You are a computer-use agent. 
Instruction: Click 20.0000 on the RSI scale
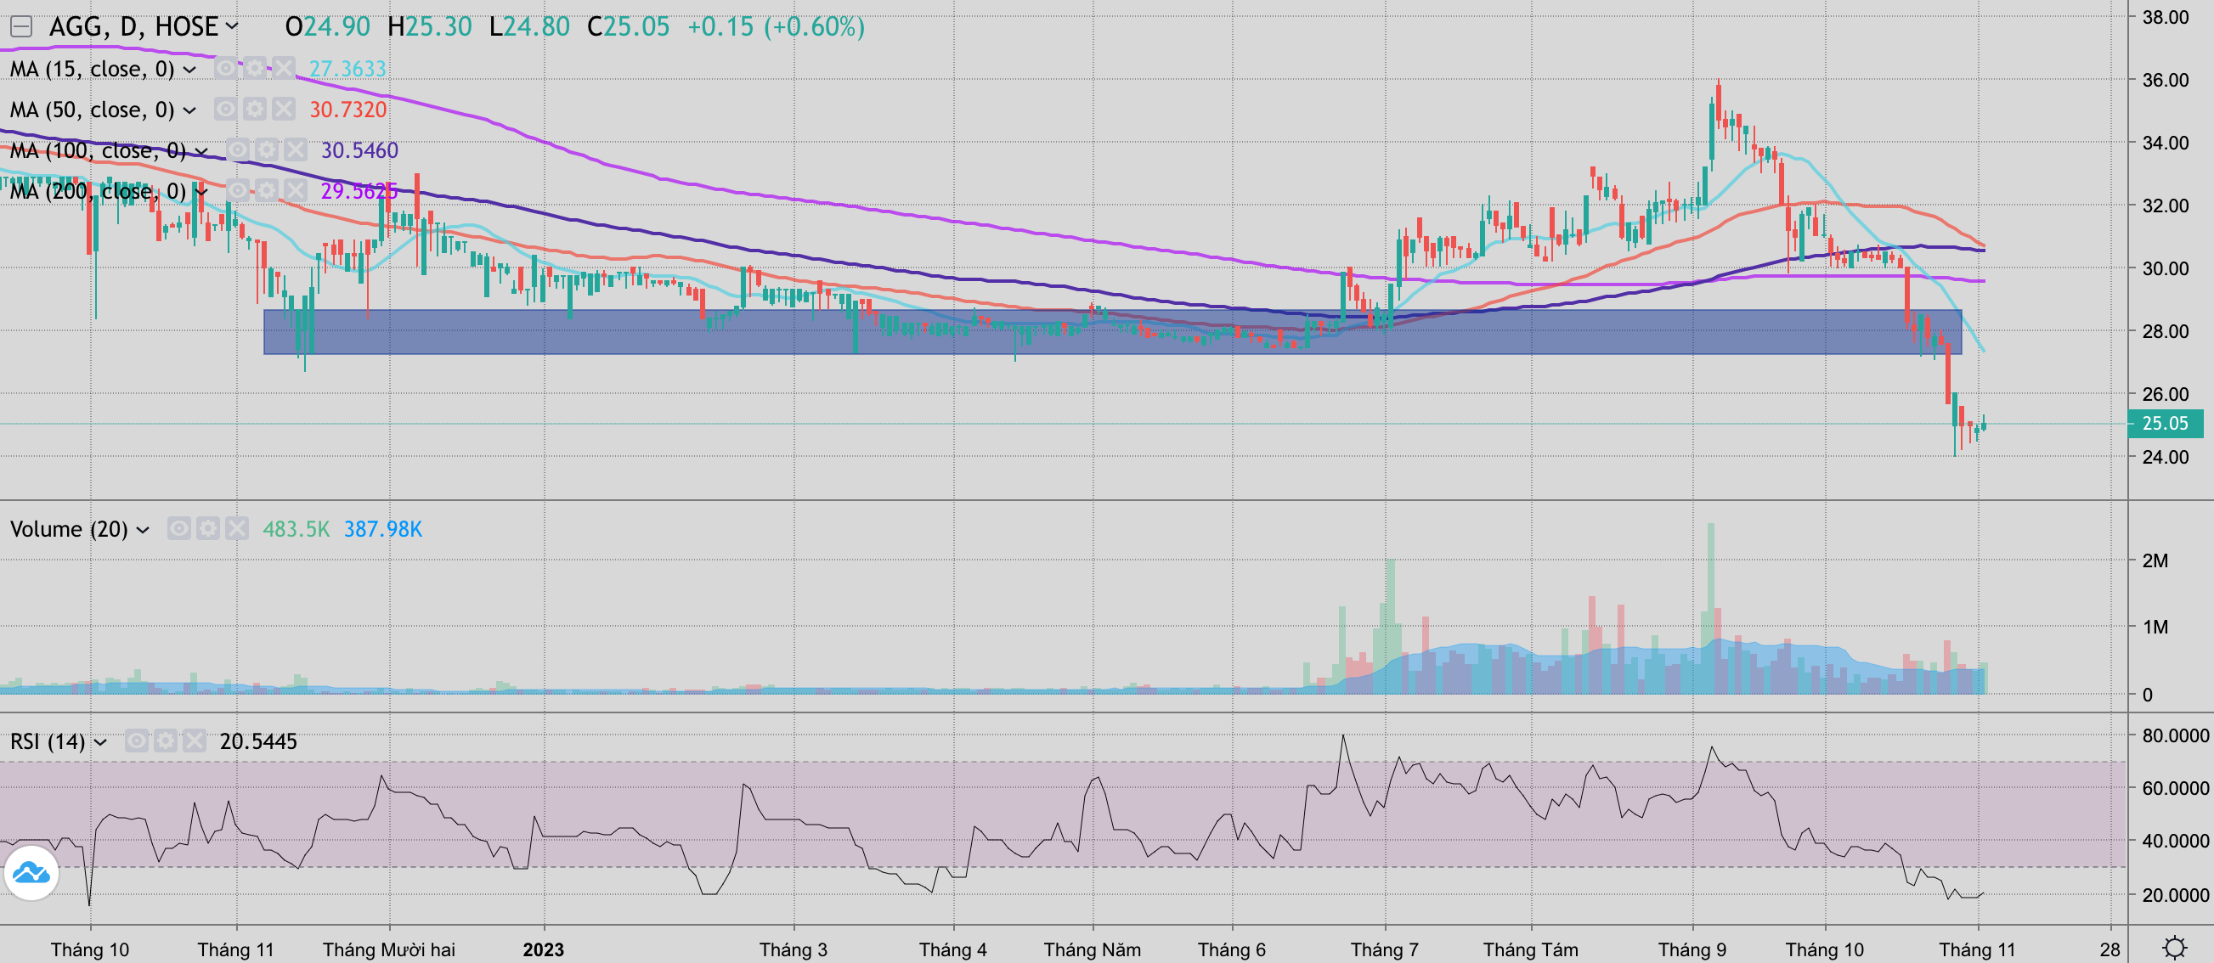(x=2175, y=895)
